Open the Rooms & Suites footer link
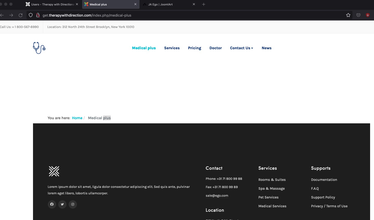The width and height of the screenshot is (374, 220). click(272, 180)
